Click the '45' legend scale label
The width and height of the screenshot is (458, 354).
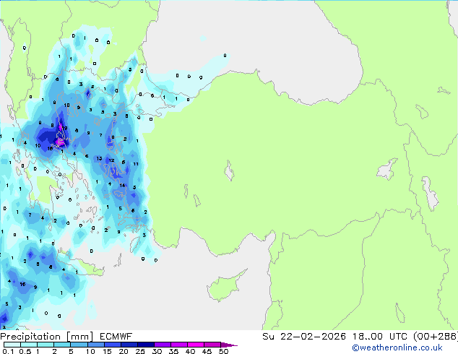[207, 351]
